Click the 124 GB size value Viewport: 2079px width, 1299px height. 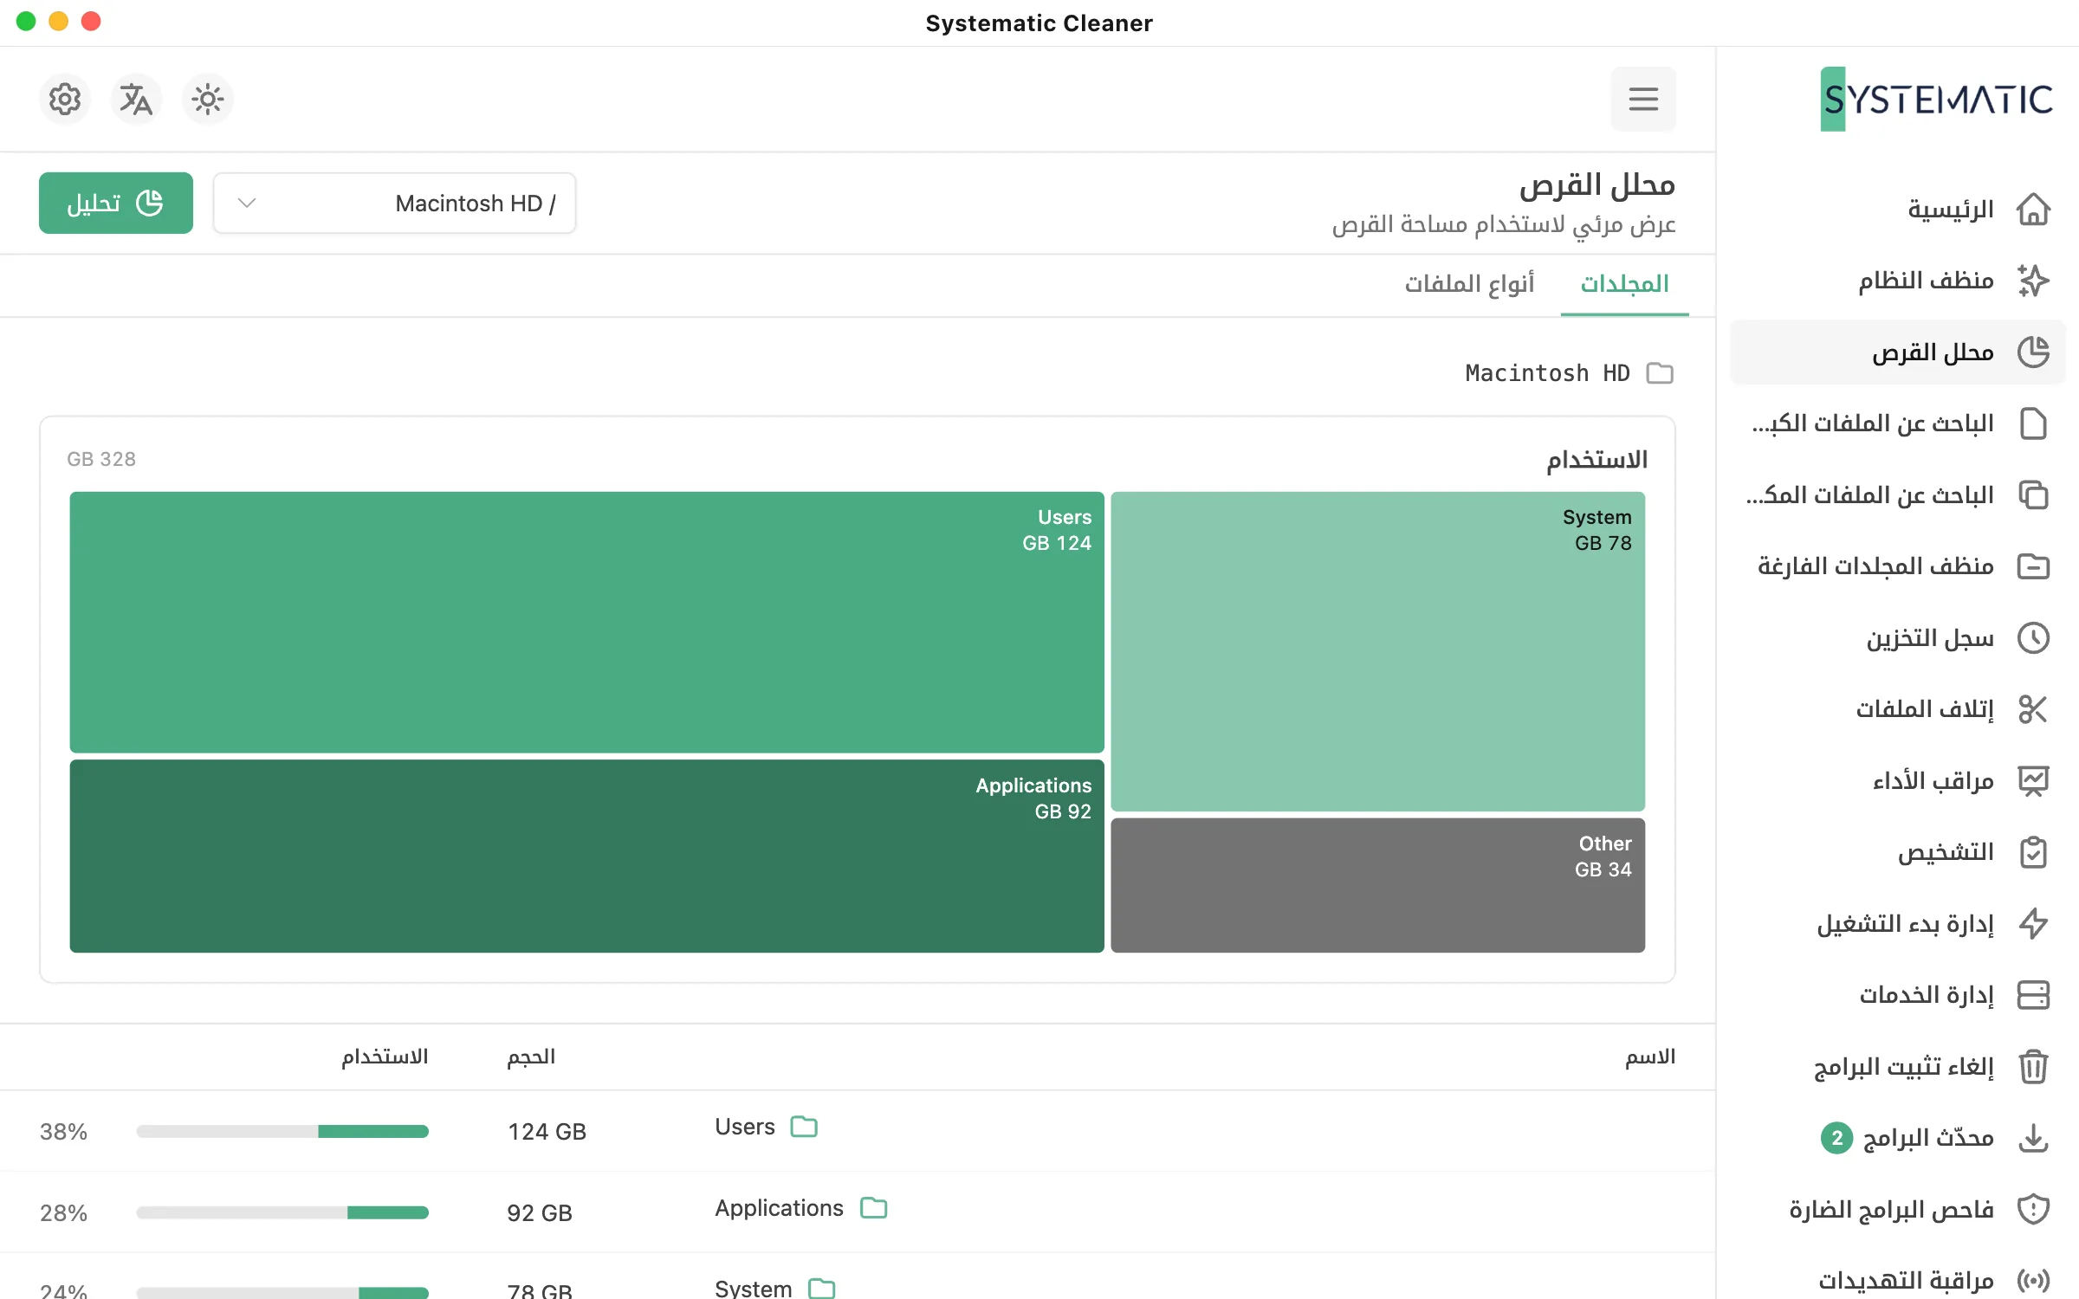[x=547, y=1132]
